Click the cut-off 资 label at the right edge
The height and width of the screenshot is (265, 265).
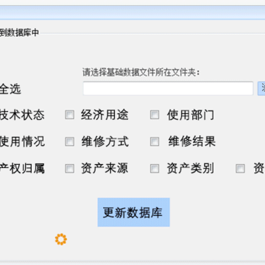[259, 169]
